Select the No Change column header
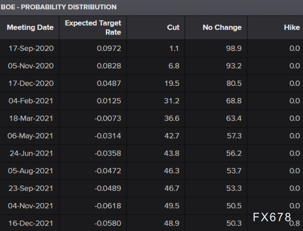303x231 pixels. [x=222, y=28]
